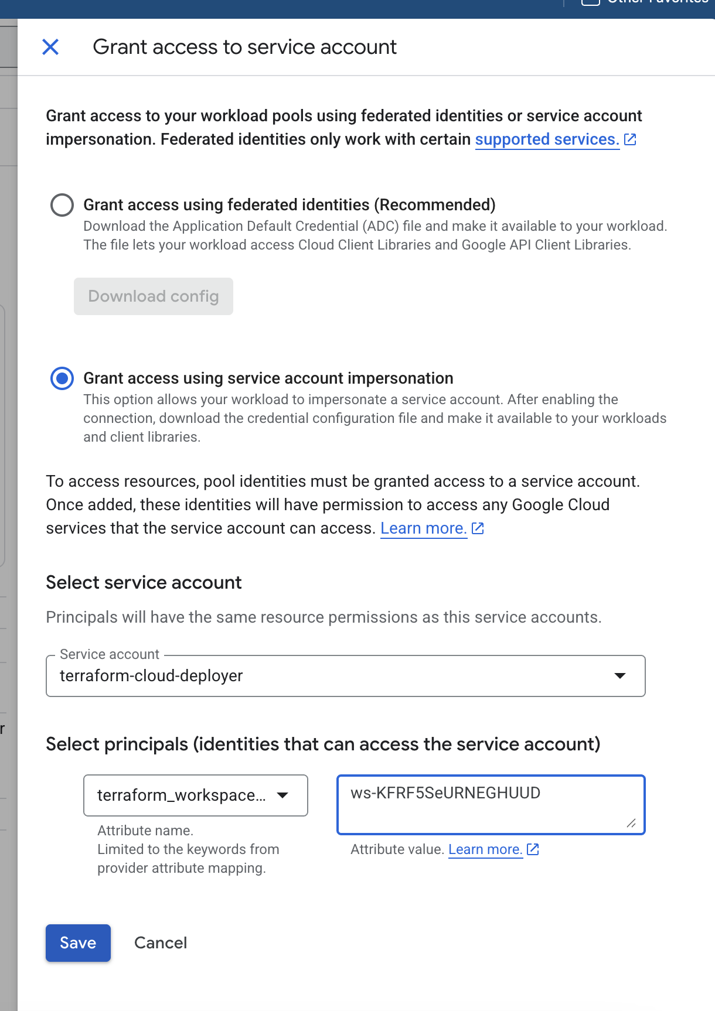This screenshot has height=1011, width=715.
Task: Expand the terraform_workspace attribute name dropdown
Action: pos(196,795)
